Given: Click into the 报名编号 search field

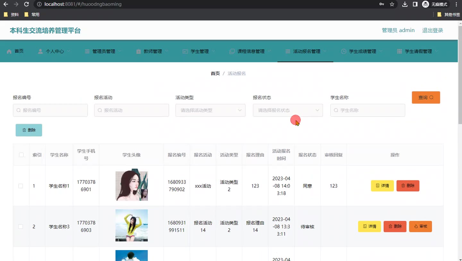Looking at the screenshot, I should tap(50, 110).
